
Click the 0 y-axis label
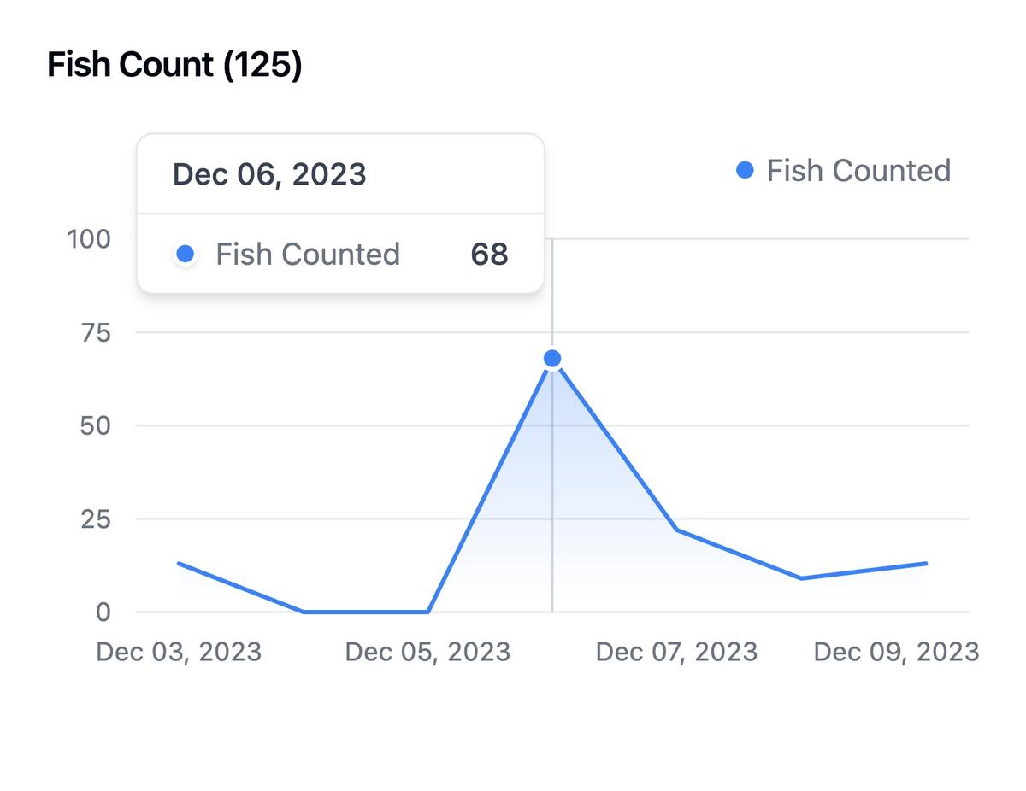(103, 612)
